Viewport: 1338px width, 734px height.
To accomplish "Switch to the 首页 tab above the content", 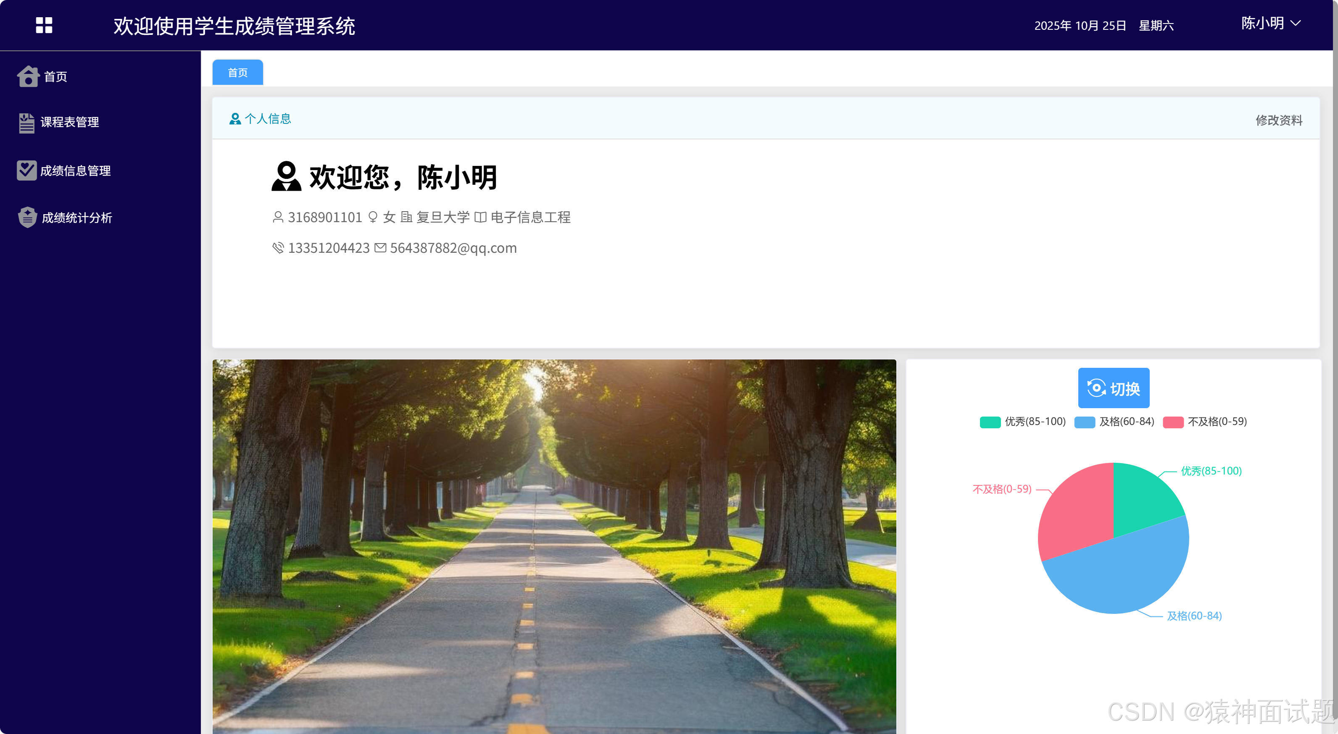I will pos(237,72).
